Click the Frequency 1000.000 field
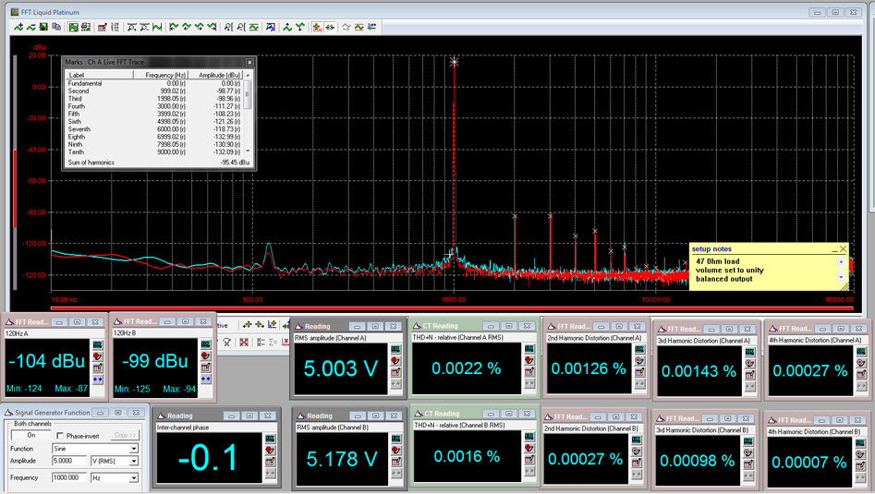 (69, 477)
